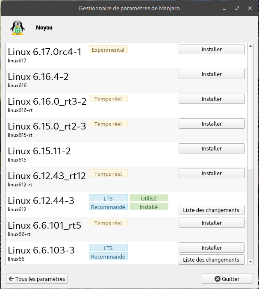Viewport: 259px width, 289px height.
Task: Click the linux616-rt package name
Action: point(20,110)
